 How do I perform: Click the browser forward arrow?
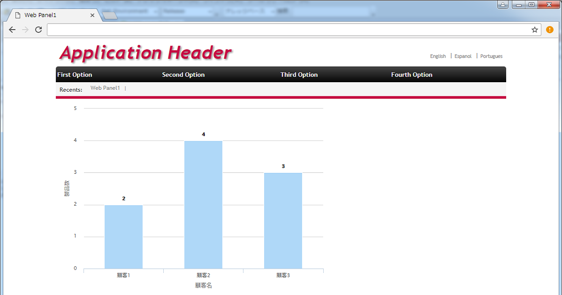click(x=25, y=30)
